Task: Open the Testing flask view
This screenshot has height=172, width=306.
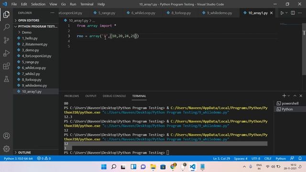Action: [x=6, y=79]
